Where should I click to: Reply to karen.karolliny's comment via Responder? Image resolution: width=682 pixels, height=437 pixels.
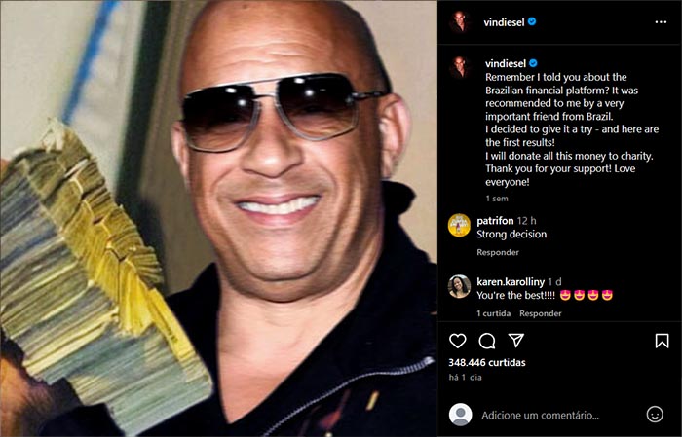point(540,313)
